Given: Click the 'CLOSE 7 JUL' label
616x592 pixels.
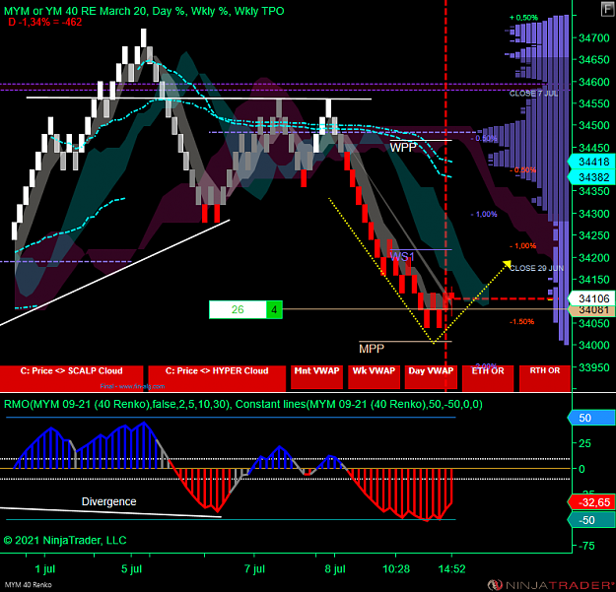Looking at the screenshot, I should coord(533,94).
